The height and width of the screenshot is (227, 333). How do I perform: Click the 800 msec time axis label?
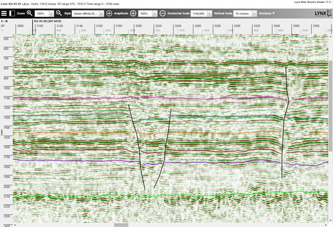coord(6,68)
